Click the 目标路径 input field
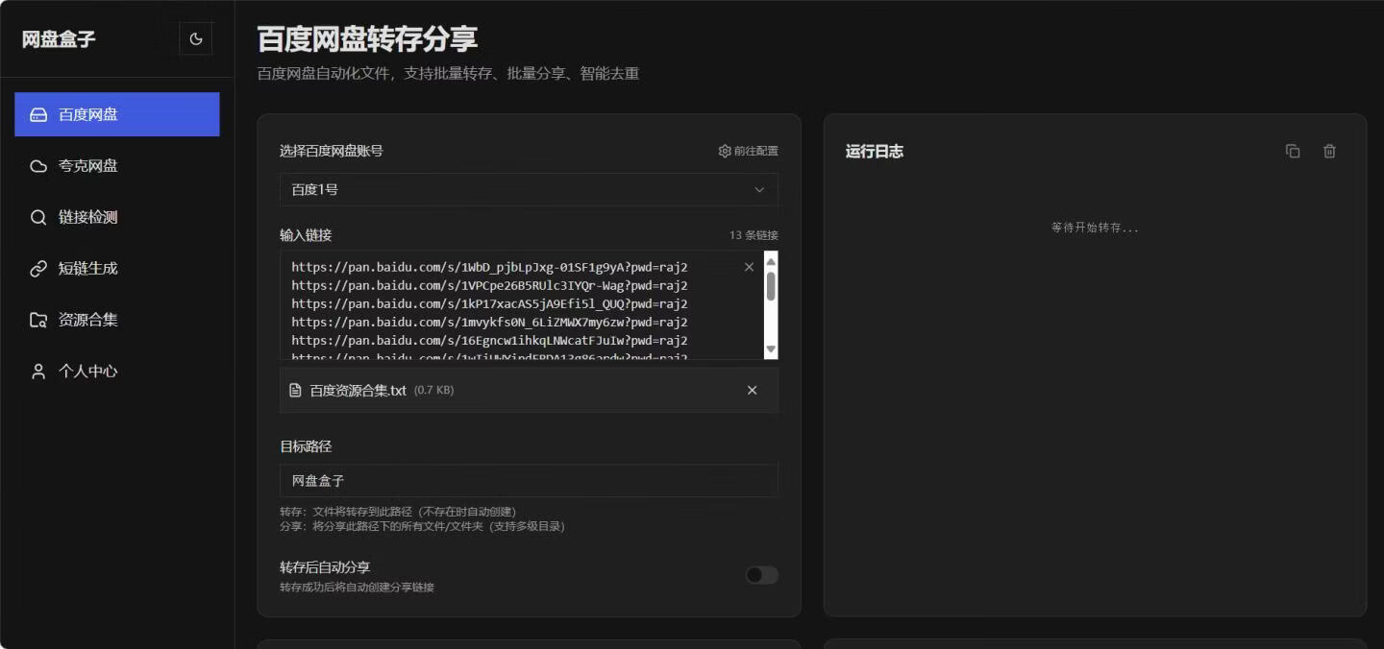Viewport: 1384px width, 649px height. [529, 481]
